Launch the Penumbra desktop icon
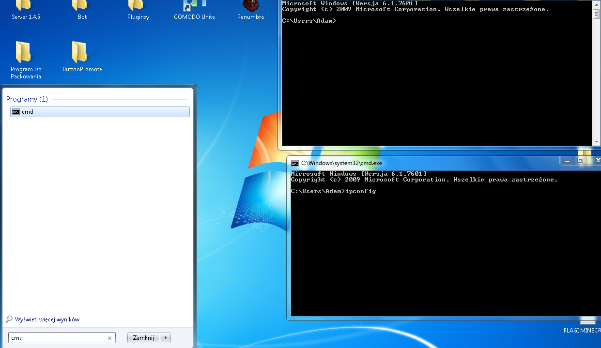The width and height of the screenshot is (601, 348). tap(250, 10)
